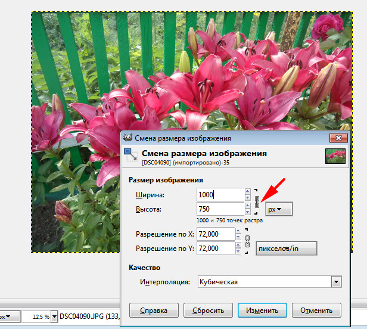Image resolution: width=367 pixels, height=329 pixels.
Task: Click the Высота height input field
Action: click(220, 209)
